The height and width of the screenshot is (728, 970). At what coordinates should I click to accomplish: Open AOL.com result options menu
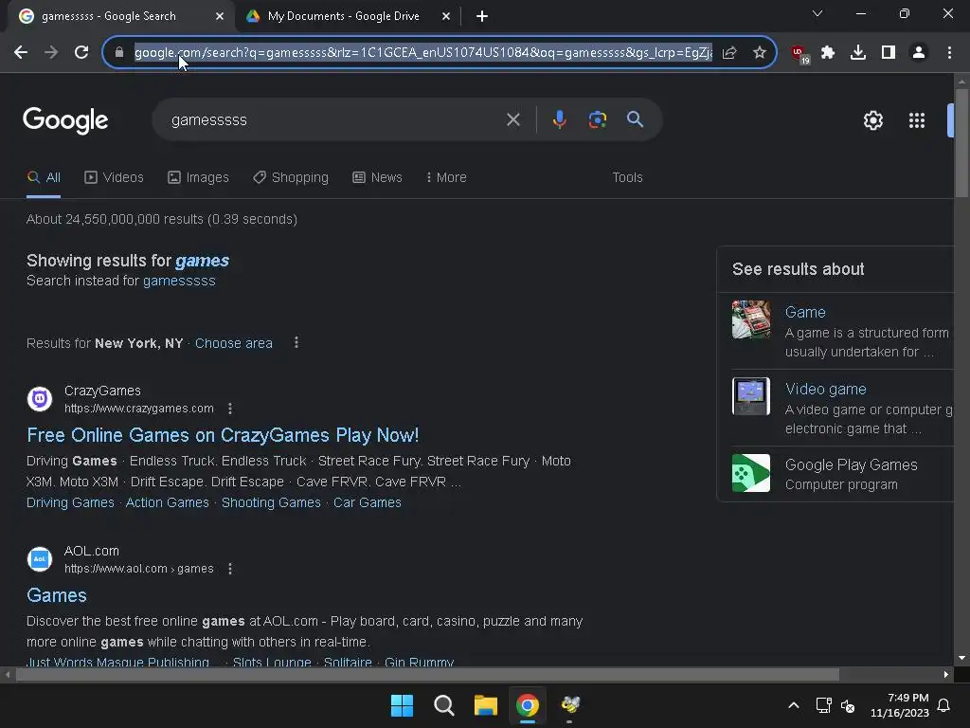[230, 569]
